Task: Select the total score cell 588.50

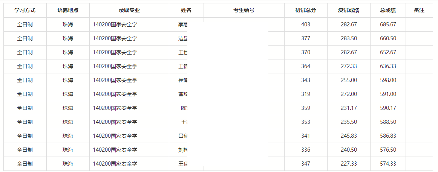Action: coord(388,122)
